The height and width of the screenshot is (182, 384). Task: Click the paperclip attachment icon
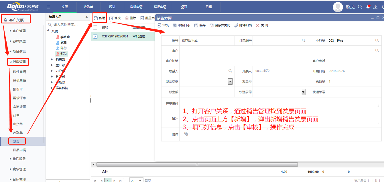(186, 134)
